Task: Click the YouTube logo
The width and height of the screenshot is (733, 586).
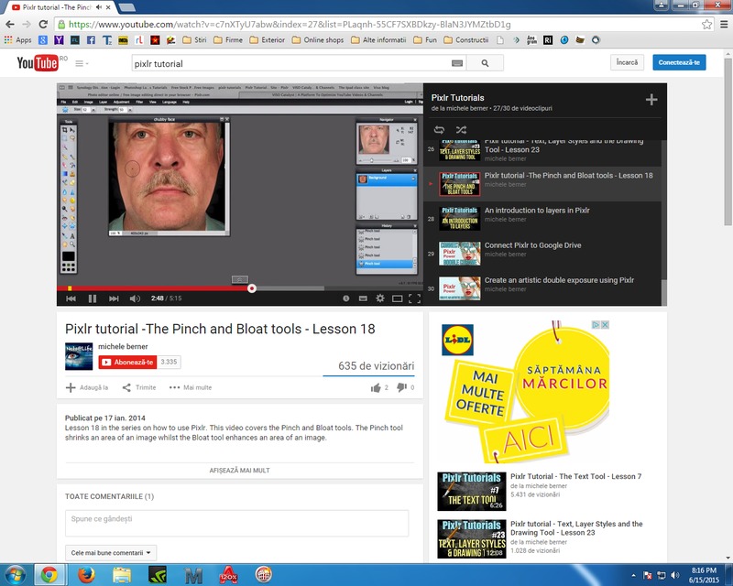Action: (38, 63)
